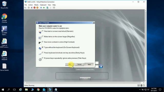This screenshot has height=92, width=164.
Task: Open the Help menu
Action: (x=54, y=5)
